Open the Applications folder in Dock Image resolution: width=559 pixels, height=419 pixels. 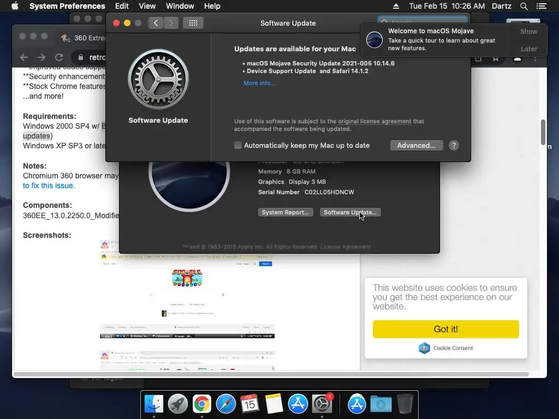356,404
